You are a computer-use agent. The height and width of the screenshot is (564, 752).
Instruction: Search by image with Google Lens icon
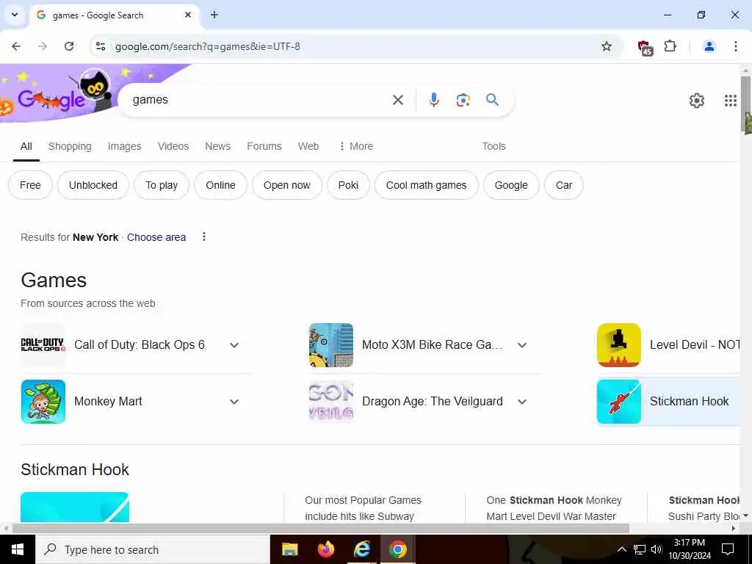[x=463, y=100]
